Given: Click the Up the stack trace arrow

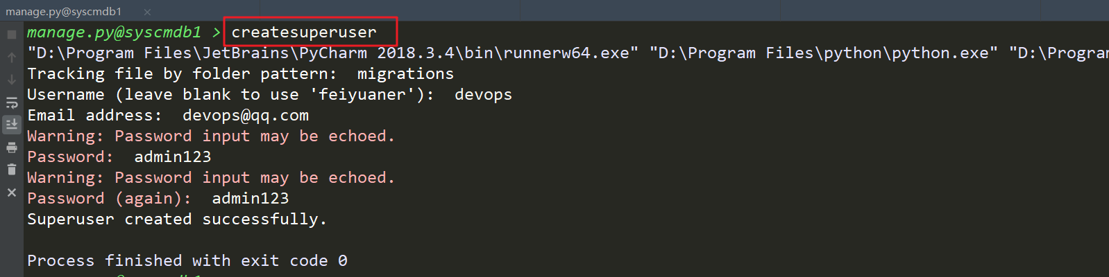Looking at the screenshot, I should pyautogui.click(x=12, y=57).
